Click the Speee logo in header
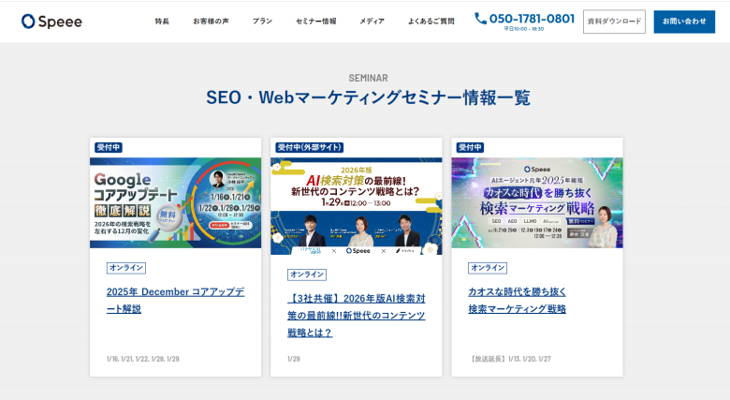730x400 pixels. (51, 22)
